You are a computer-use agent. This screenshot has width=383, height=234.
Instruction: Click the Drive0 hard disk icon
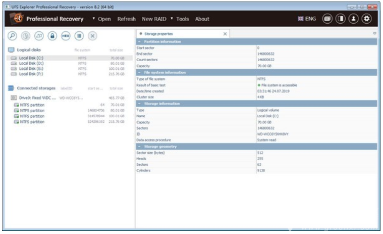(14, 98)
